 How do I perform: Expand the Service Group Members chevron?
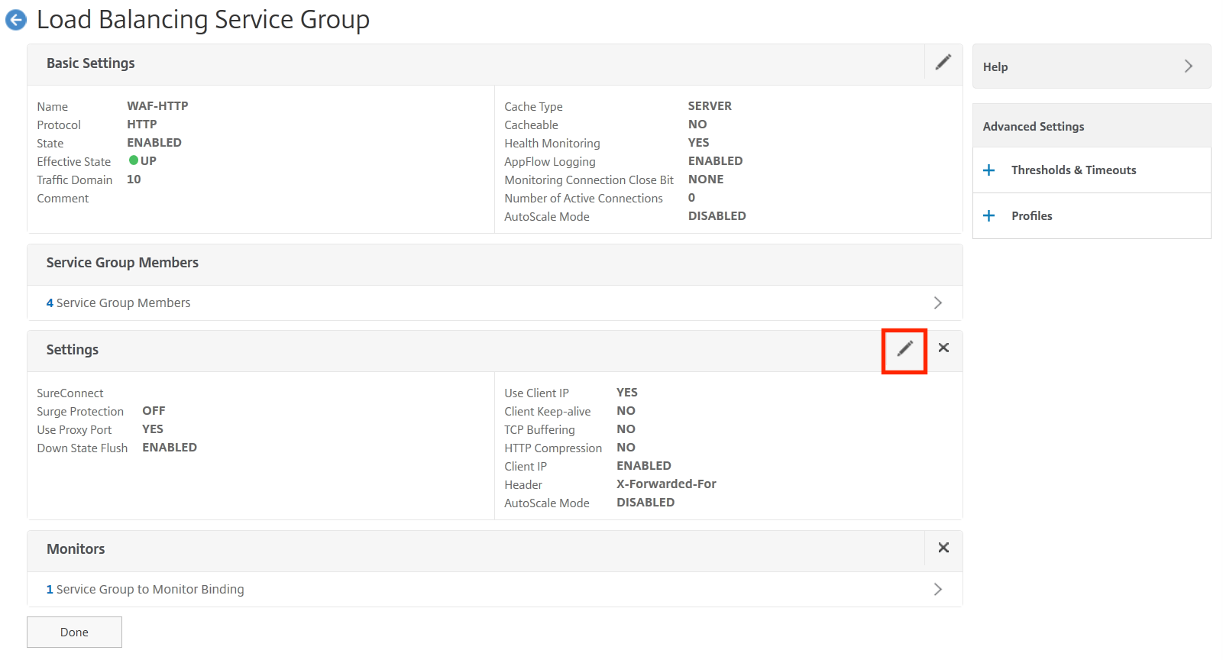coord(937,303)
